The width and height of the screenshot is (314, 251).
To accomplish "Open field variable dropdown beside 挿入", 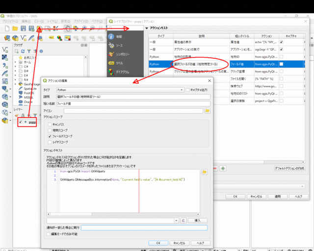I will click(x=176, y=221).
